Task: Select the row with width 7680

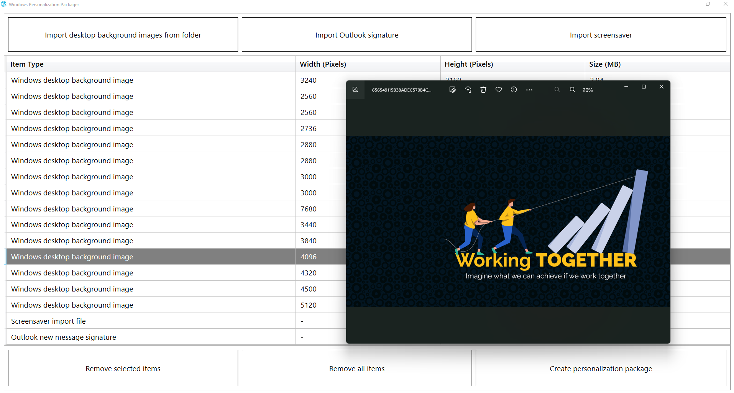Action: [176, 209]
